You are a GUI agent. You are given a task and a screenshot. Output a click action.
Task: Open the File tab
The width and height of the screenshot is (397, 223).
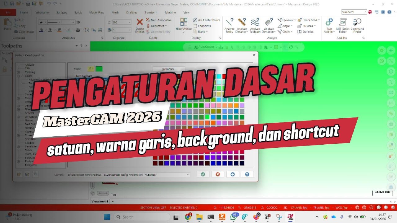(8, 12)
